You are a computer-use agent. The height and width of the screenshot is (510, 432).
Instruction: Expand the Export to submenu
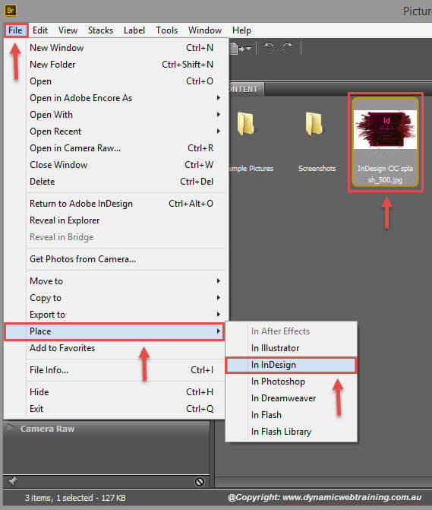pyautogui.click(x=115, y=315)
